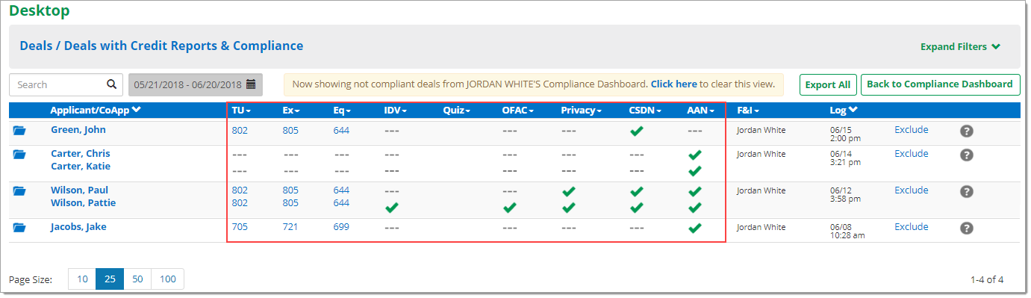Click Privacy checkmark for Wilson, Paul
The width and height of the screenshot is (1031, 298).
tap(569, 191)
